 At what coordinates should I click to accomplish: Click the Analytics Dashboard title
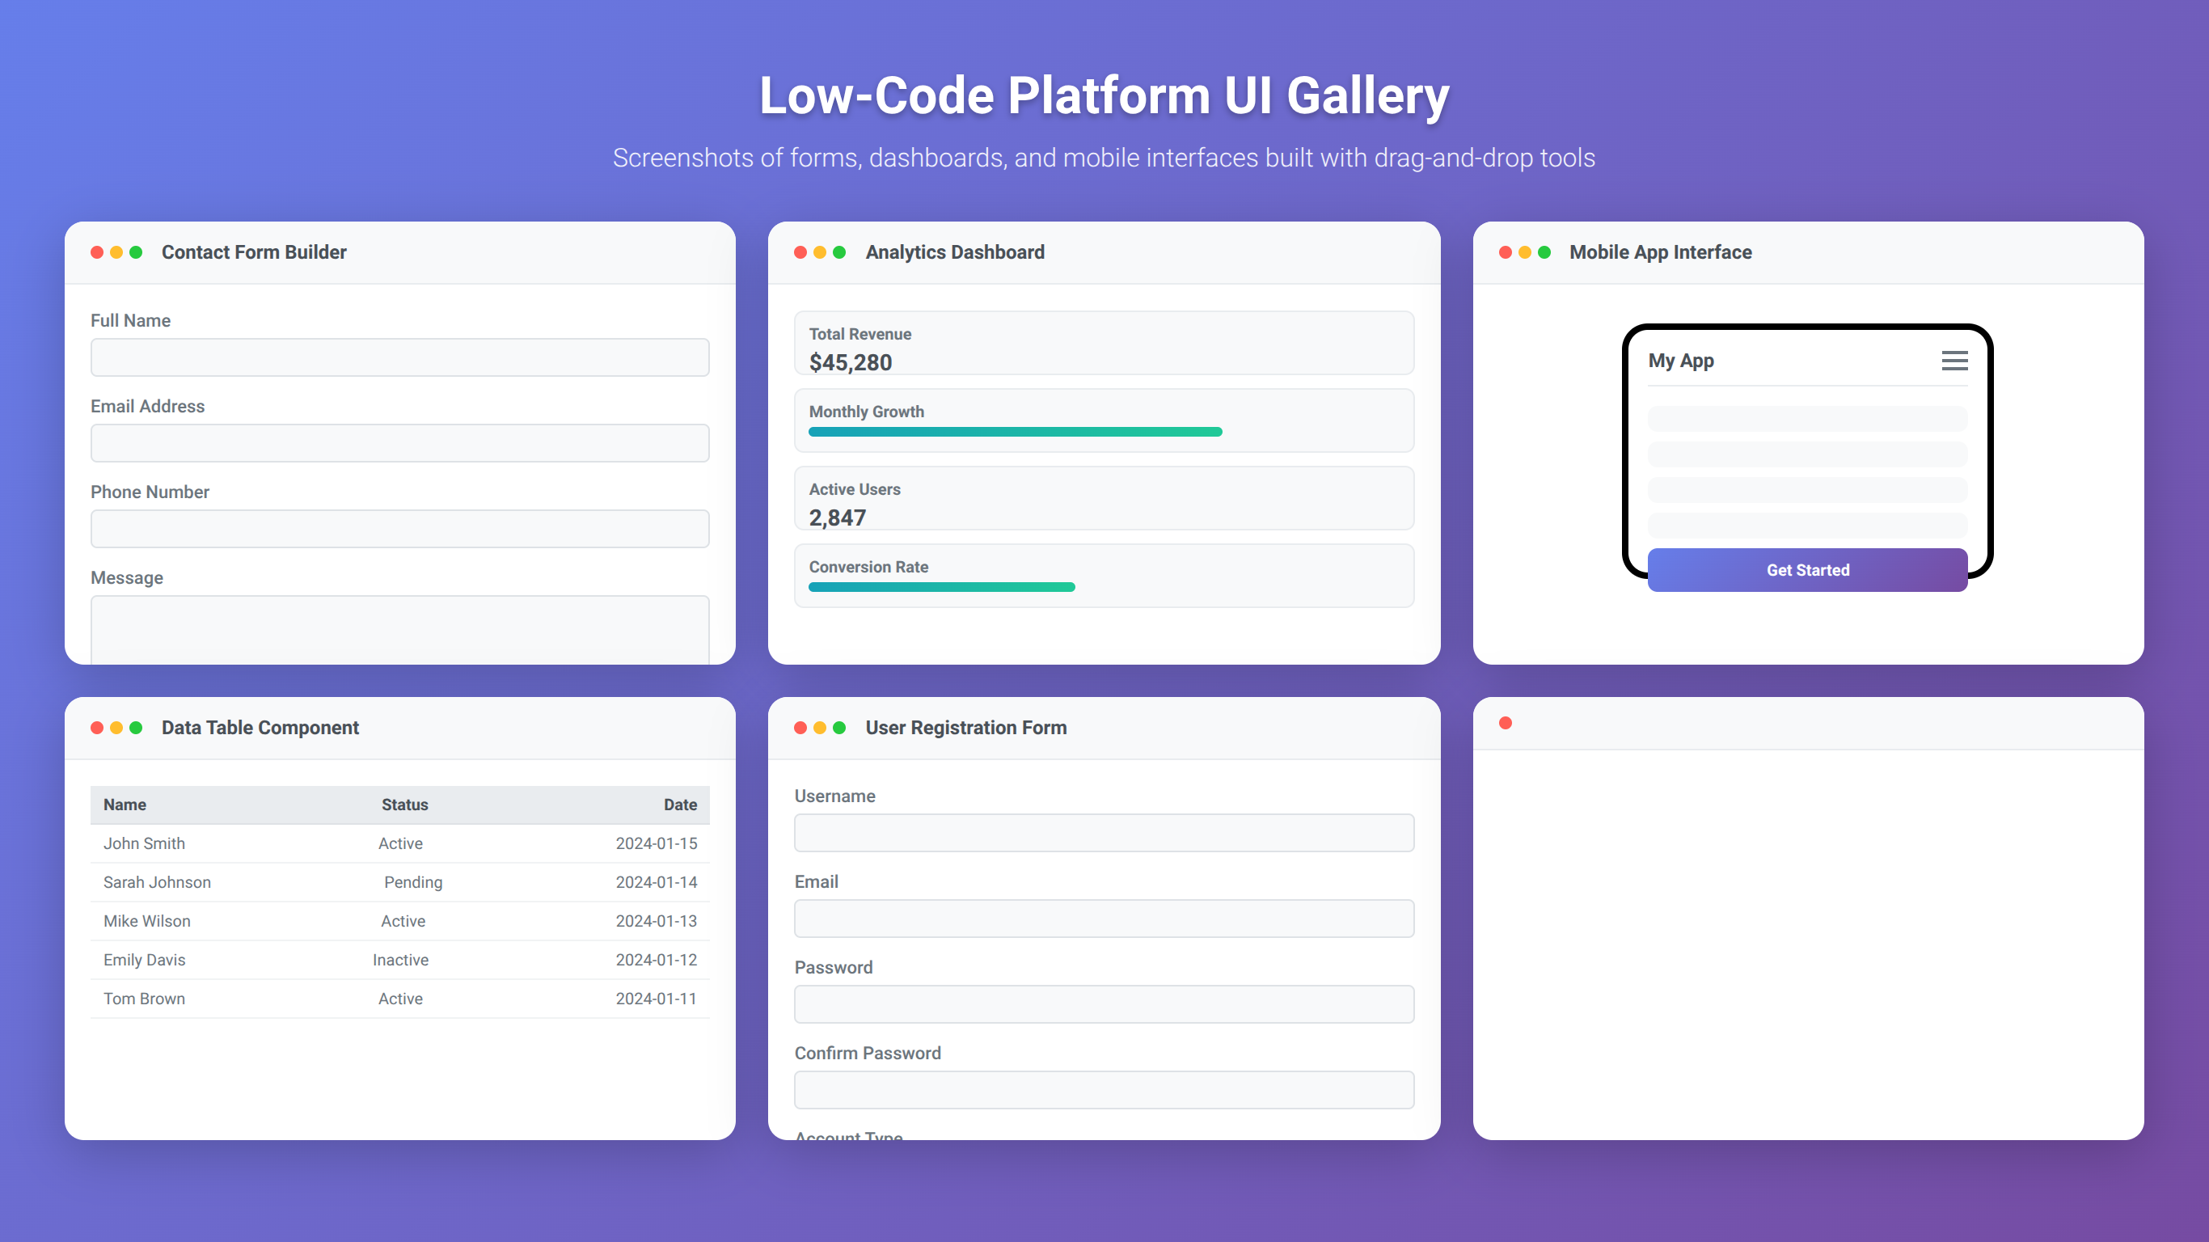955,252
